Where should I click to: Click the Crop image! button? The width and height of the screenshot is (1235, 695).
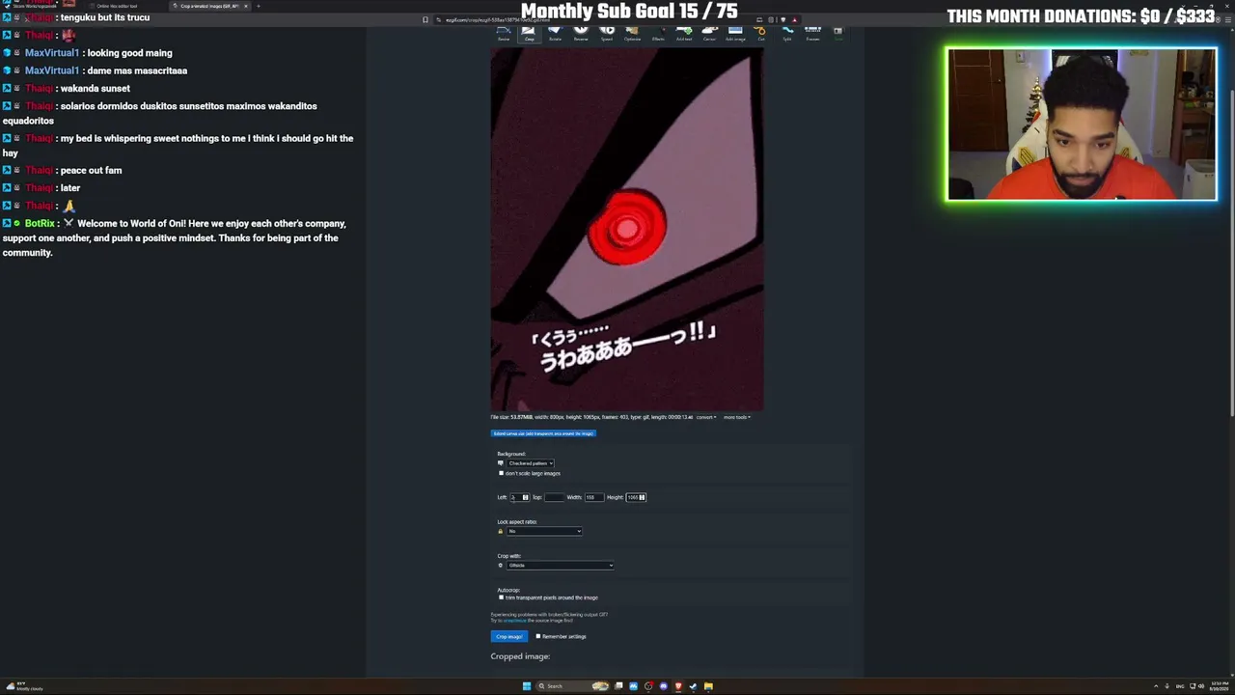click(508, 636)
